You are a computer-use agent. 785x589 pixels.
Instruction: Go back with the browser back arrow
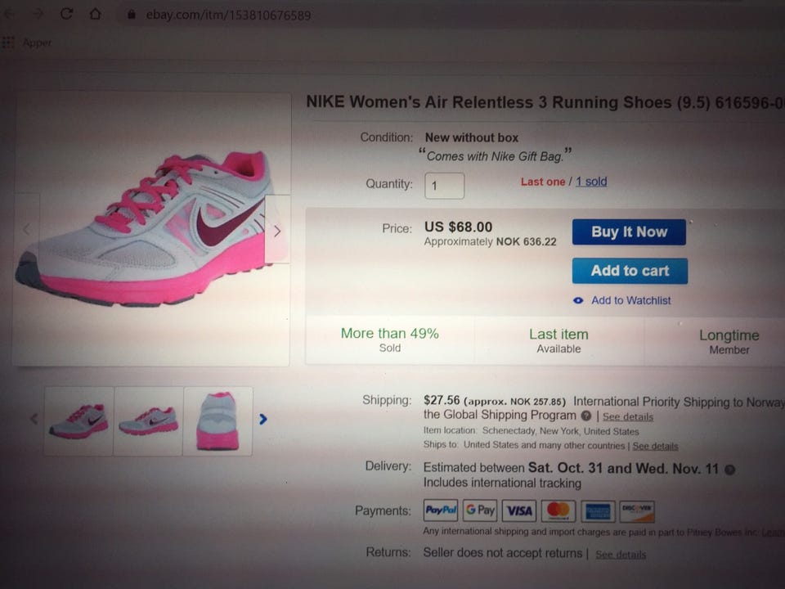(10, 14)
